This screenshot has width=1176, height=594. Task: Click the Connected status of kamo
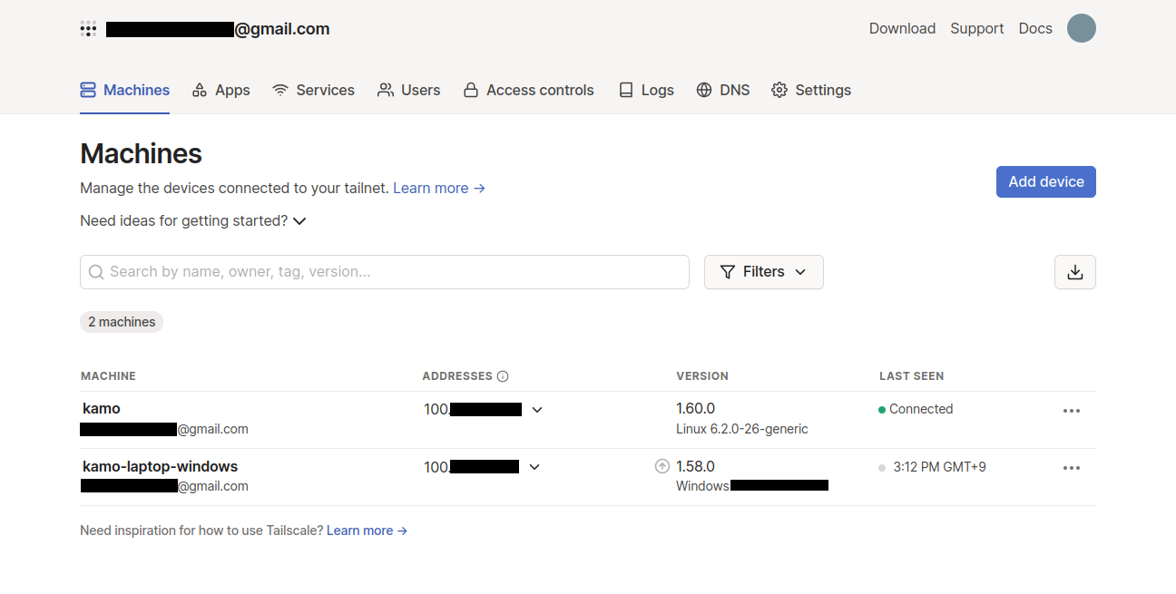coord(916,409)
